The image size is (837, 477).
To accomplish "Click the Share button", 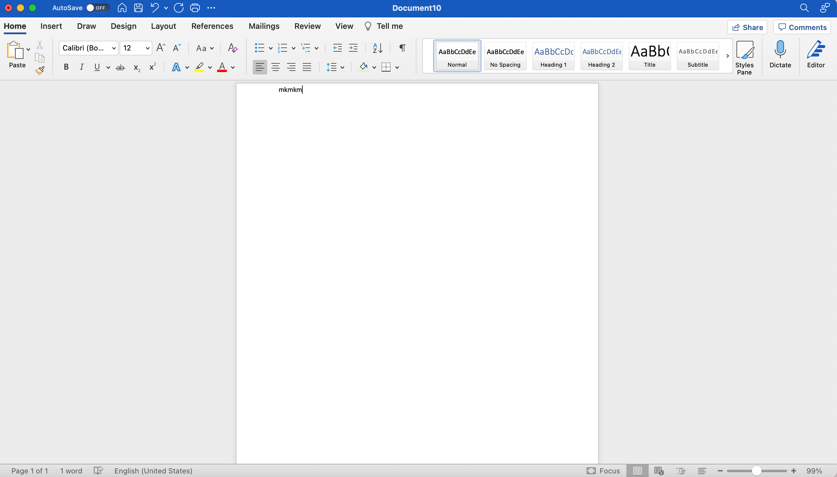I will point(747,27).
